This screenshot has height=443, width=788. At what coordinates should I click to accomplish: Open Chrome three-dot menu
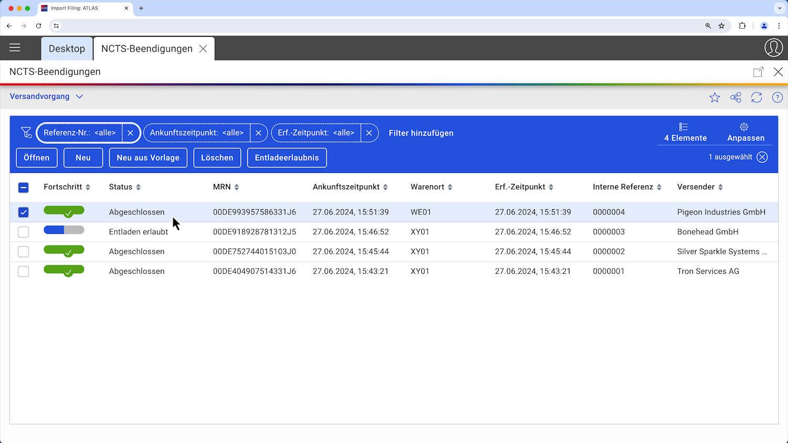(x=779, y=26)
